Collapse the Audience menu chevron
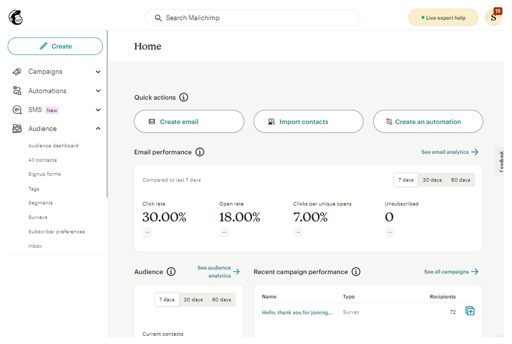Viewport: 512px width, 344px height. [x=98, y=129]
